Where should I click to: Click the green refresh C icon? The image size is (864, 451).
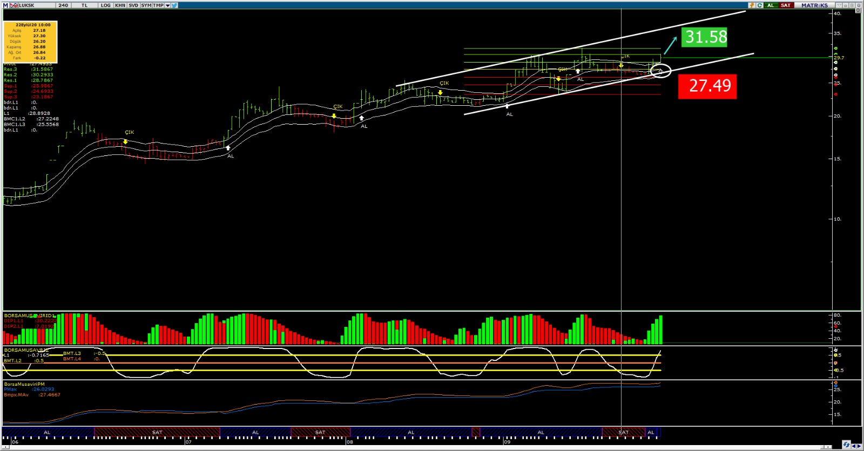click(x=760, y=5)
